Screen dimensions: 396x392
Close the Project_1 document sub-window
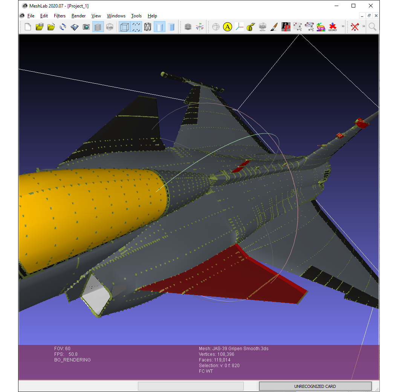pos(376,16)
